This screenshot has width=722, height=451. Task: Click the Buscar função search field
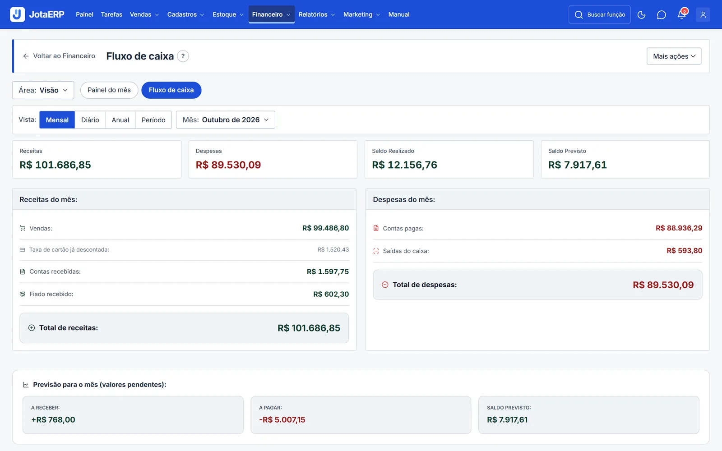click(x=600, y=15)
